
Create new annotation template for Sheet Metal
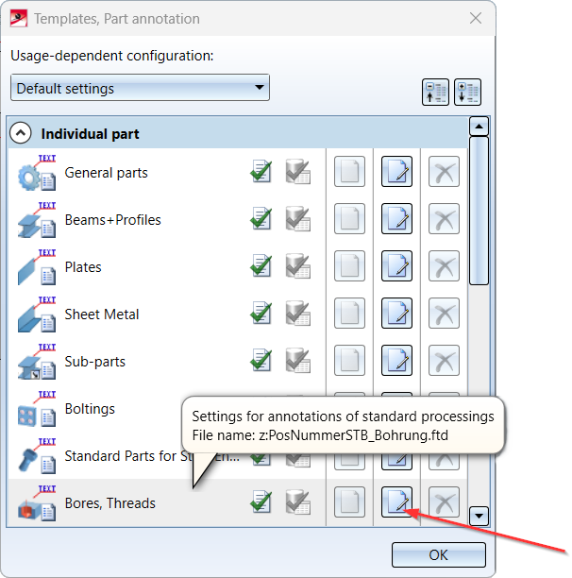[x=349, y=313]
